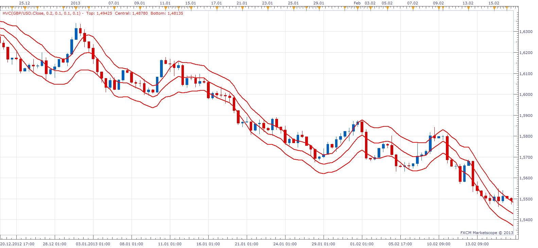Click the '2013' year label on the top axis
This screenshot has width=538, height=248.
(x=75, y=3)
